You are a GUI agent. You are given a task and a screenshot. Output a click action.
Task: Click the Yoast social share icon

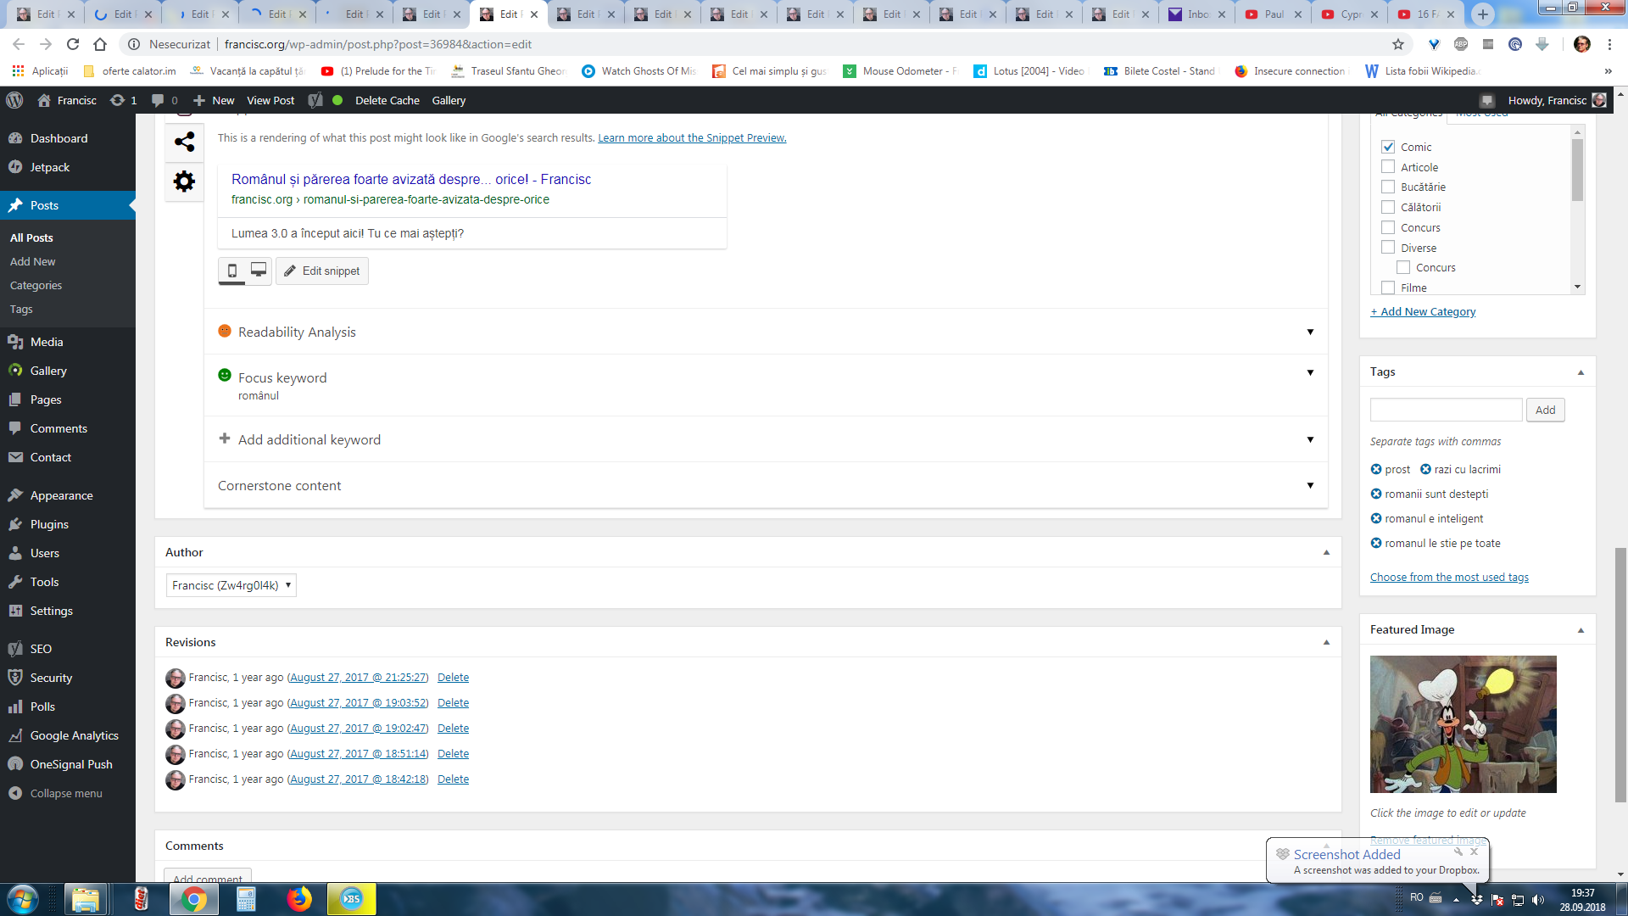pyautogui.click(x=184, y=142)
